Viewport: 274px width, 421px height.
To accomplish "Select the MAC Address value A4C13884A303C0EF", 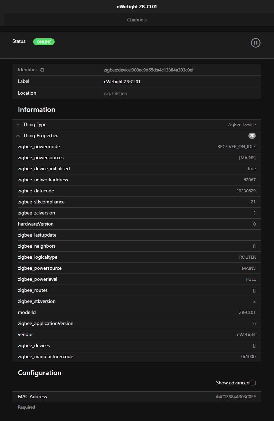I will (236, 397).
